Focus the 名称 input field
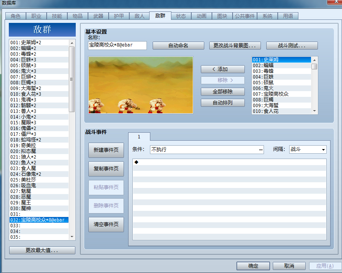 coord(117,45)
